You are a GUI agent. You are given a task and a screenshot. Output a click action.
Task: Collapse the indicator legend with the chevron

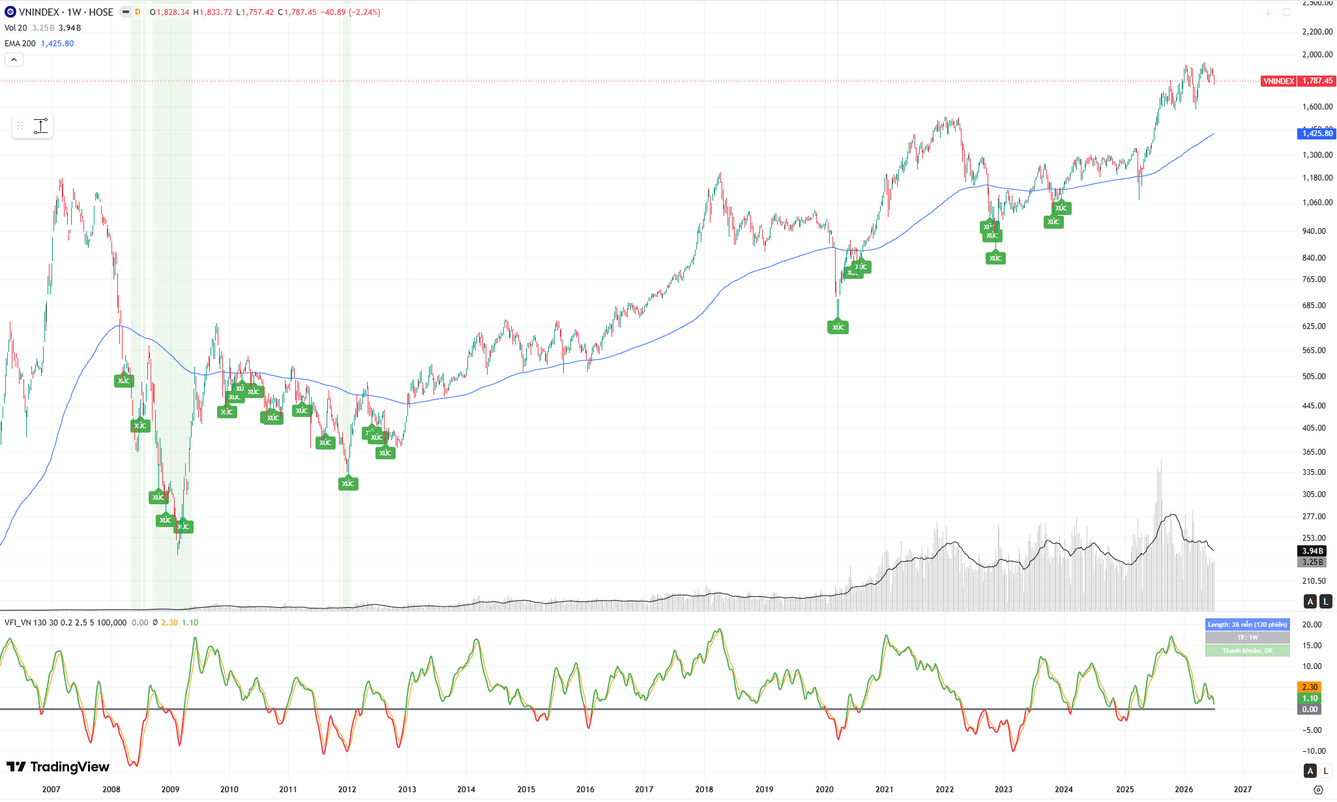pos(14,60)
